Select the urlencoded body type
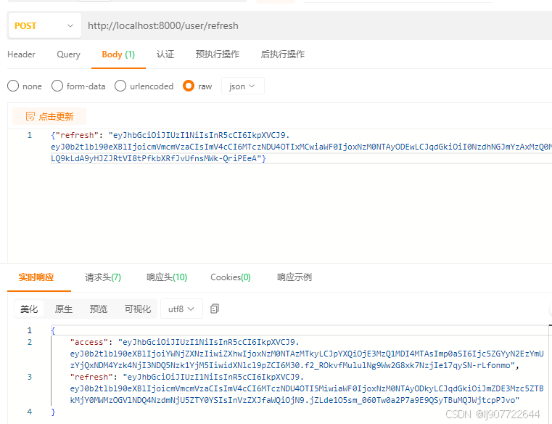The image size is (552, 424). [144, 86]
